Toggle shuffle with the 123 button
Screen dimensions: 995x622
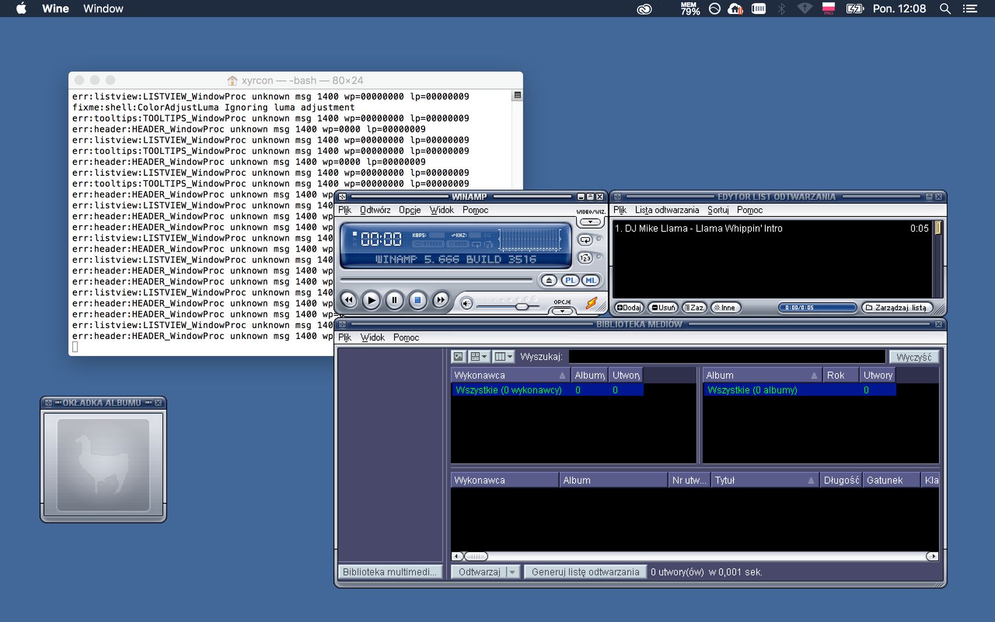(585, 258)
